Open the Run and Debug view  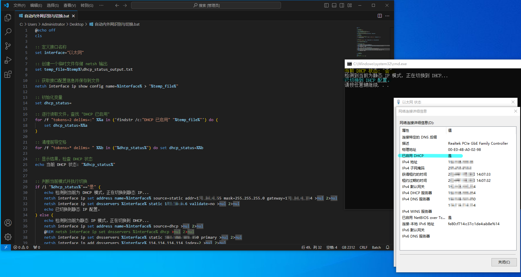8,60
